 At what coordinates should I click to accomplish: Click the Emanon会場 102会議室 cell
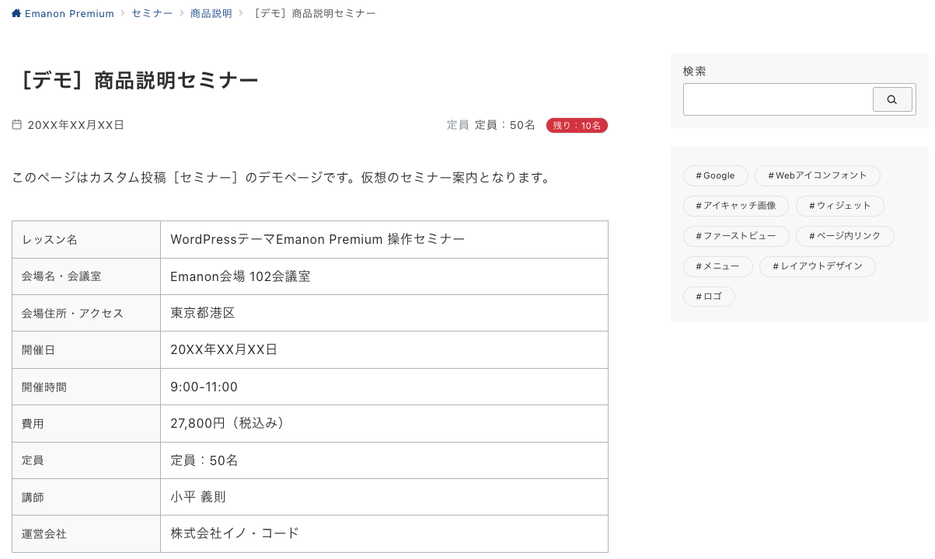385,276
